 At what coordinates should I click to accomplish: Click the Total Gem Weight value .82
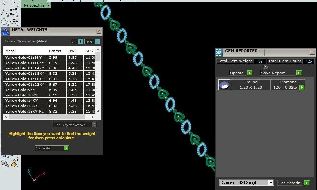[260, 61]
